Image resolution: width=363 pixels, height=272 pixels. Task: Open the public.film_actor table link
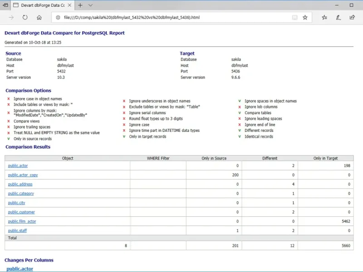pos(22,221)
